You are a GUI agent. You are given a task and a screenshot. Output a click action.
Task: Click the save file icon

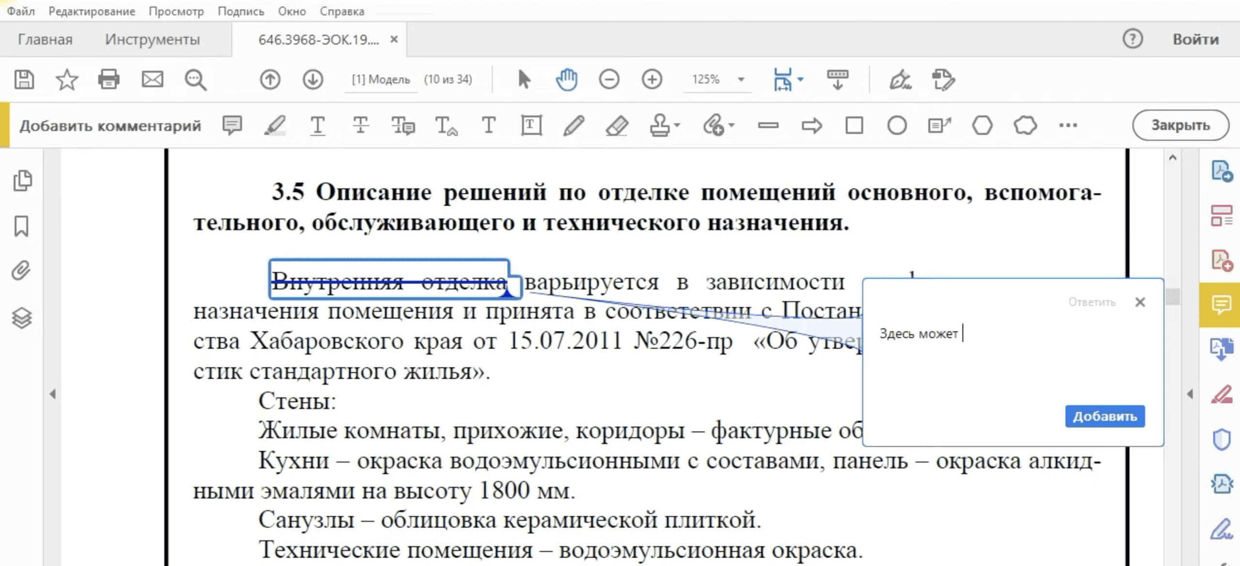pos(24,79)
